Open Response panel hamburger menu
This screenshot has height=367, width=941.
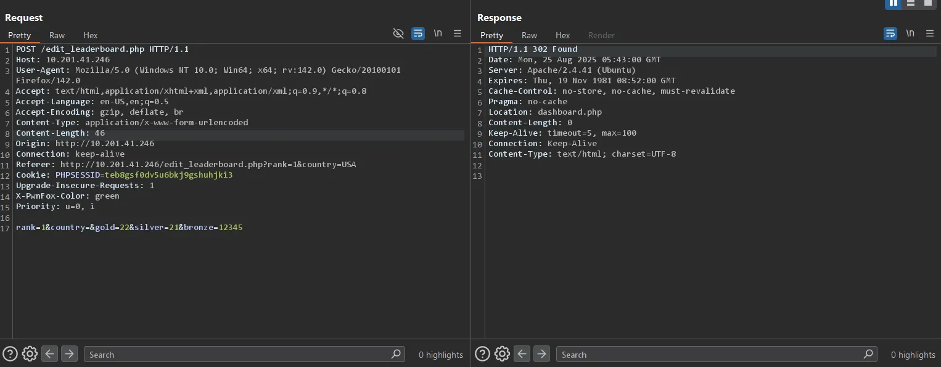point(930,33)
